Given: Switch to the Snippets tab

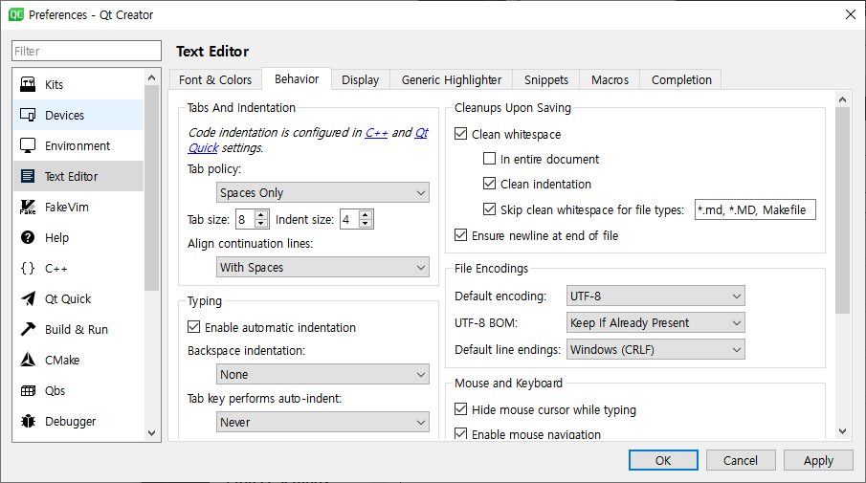Looking at the screenshot, I should click(x=546, y=80).
